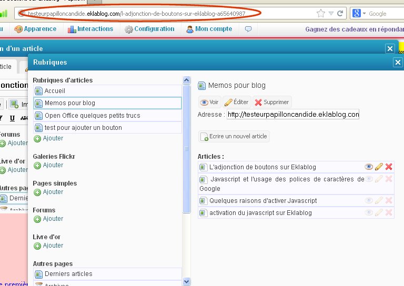
Task: Delete the L'adjonction de boutons article
Action: 389,167
